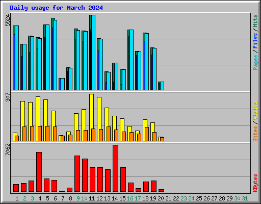Click the tallest red KBytes bar for day 14
261x204 pixels.
click(x=115, y=168)
